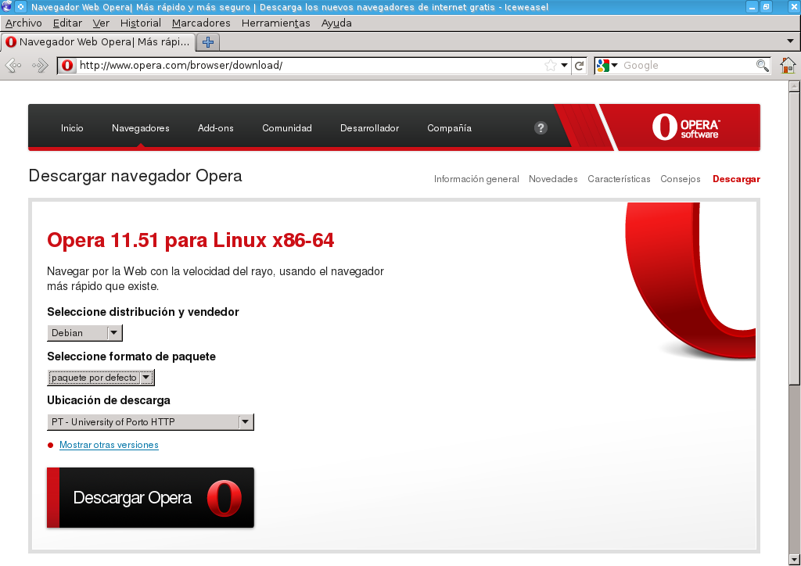
Task: Open the 'Información general' sub-page link
Action: click(476, 179)
